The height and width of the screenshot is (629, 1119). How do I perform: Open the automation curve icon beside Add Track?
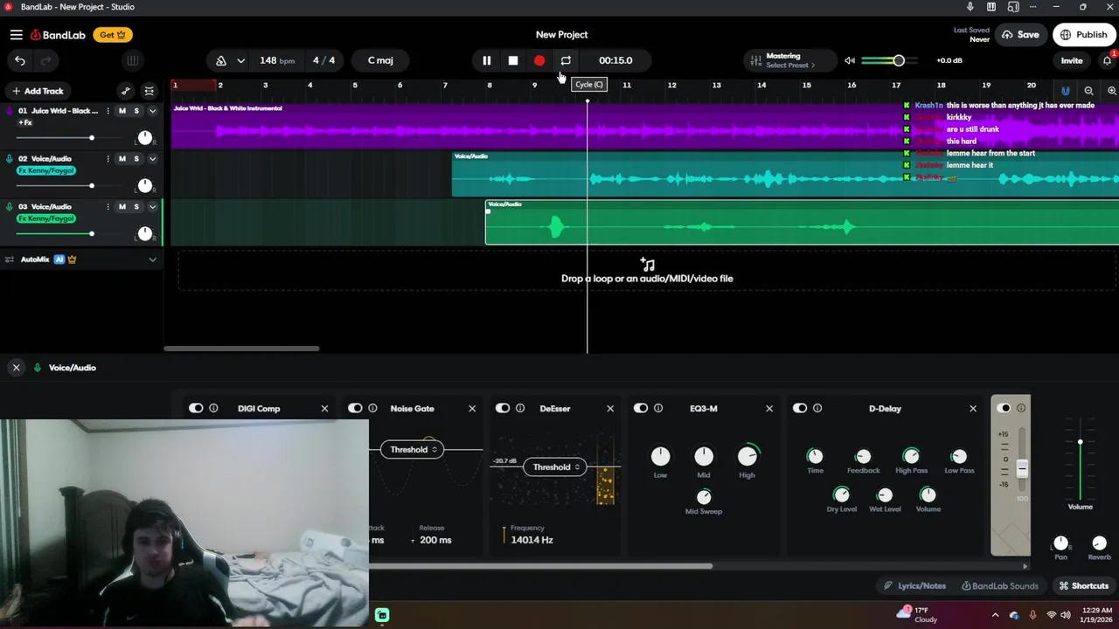point(126,91)
